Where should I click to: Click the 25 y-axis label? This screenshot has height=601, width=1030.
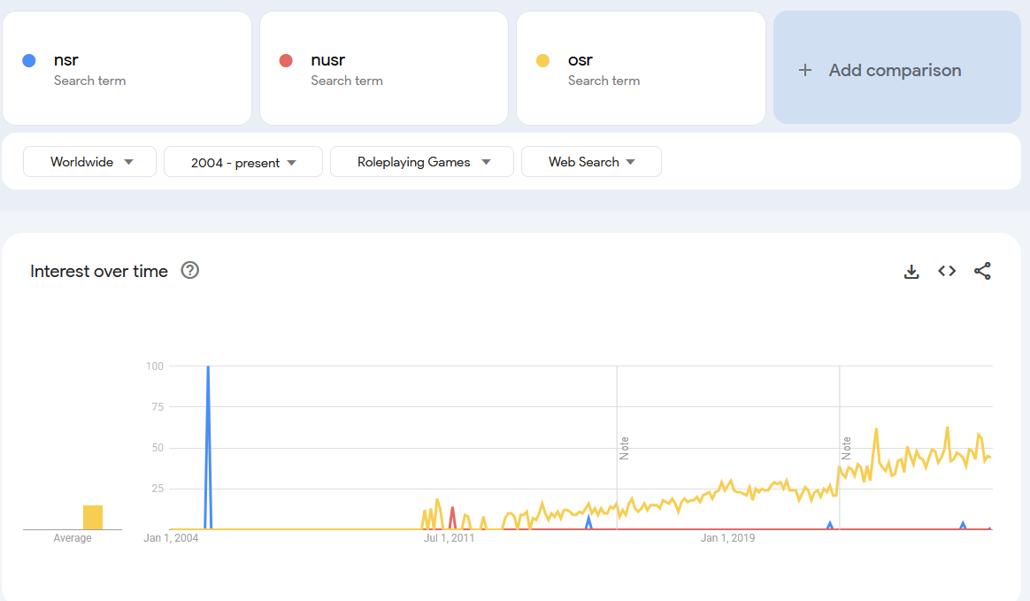pyautogui.click(x=157, y=489)
